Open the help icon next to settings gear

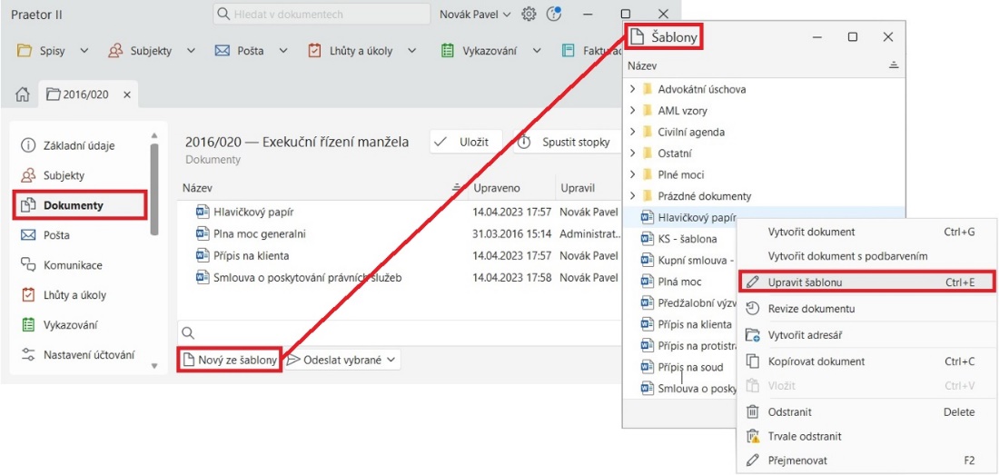click(x=554, y=15)
